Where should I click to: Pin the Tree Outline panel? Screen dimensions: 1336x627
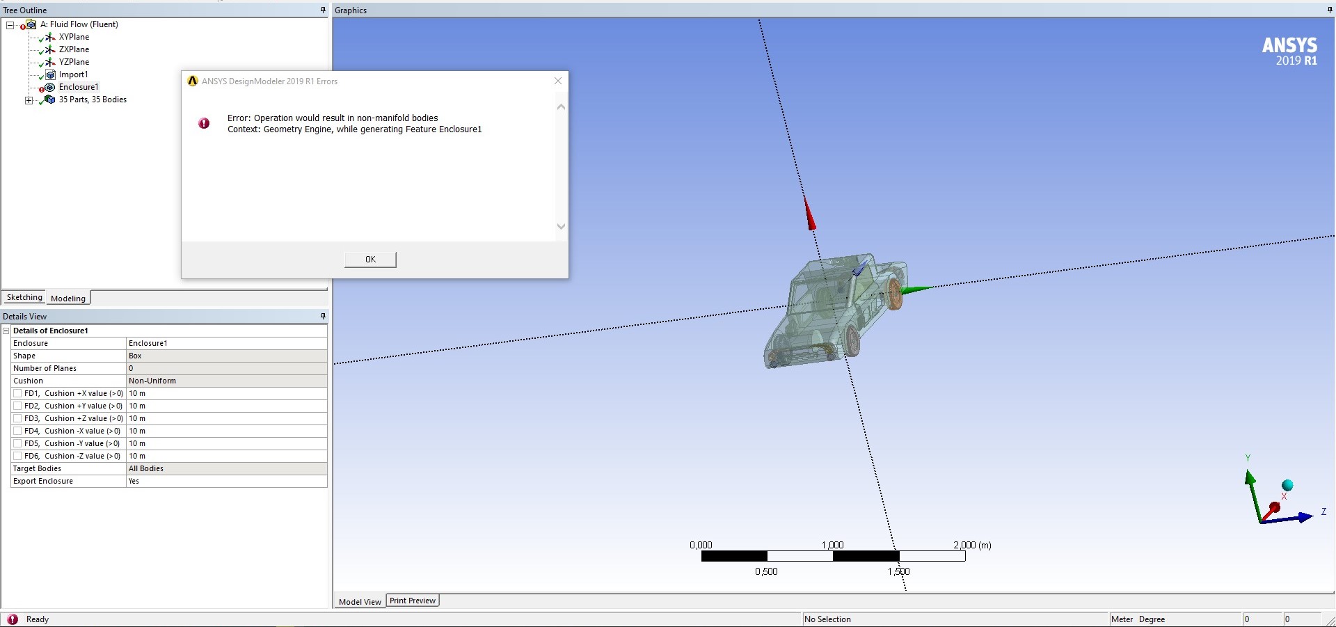[323, 10]
